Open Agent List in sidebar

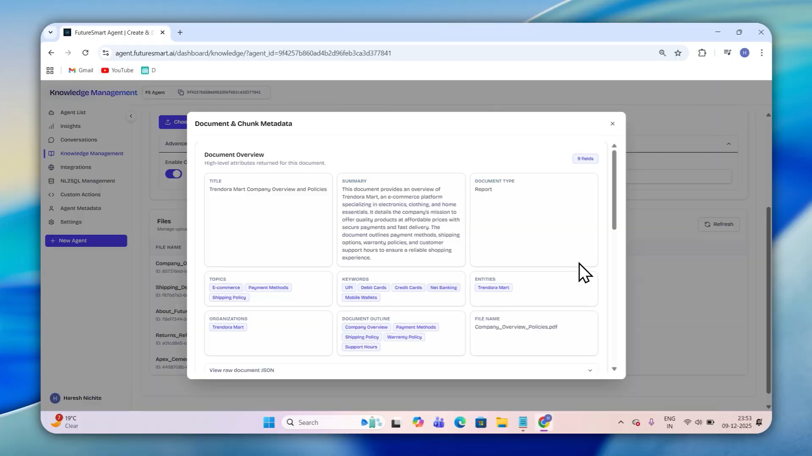(x=73, y=112)
